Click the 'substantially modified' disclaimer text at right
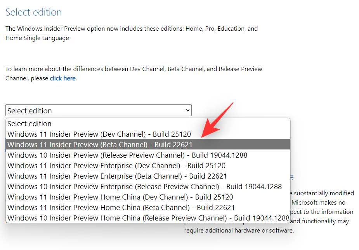This screenshot has width=359, height=250. (323, 193)
